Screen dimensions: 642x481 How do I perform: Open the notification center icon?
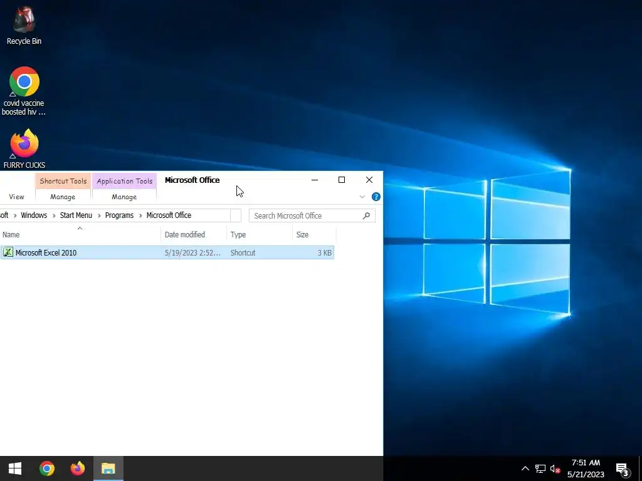point(622,468)
